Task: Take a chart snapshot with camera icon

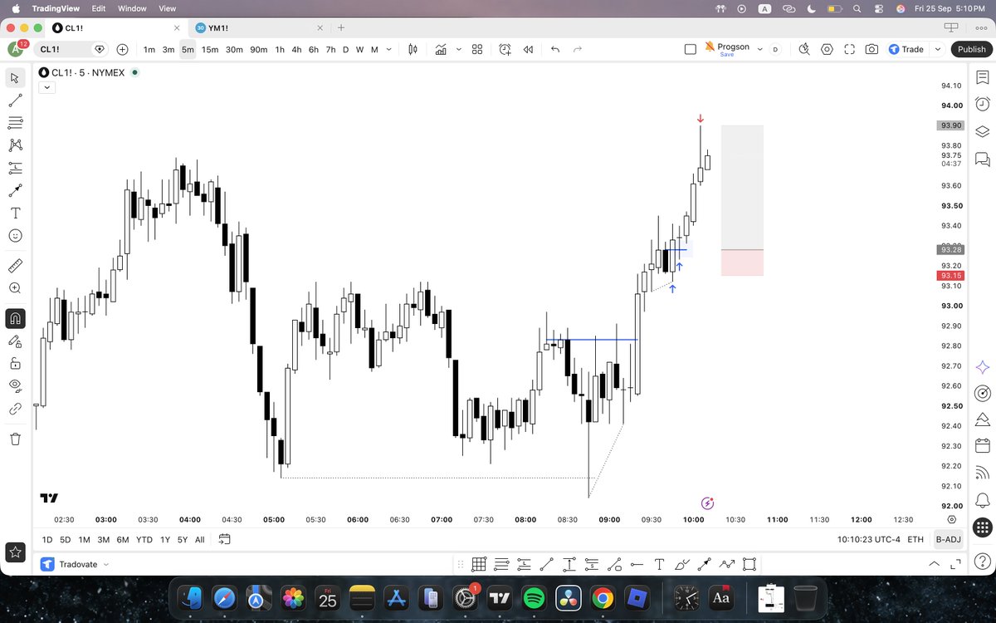Action: click(x=871, y=50)
